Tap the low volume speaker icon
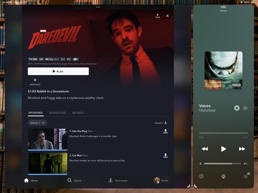 click(x=200, y=164)
